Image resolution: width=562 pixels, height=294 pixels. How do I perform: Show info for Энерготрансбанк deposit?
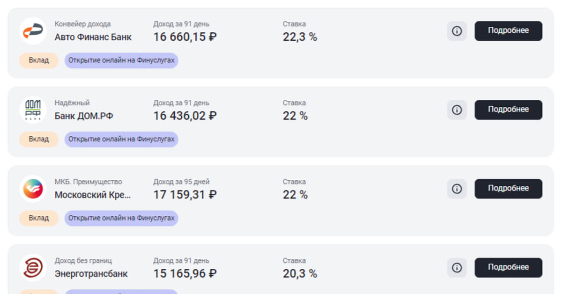(x=457, y=268)
